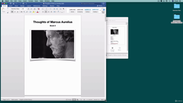Click the feedback smiley icon
The width and height of the screenshot is (183, 103).
click(x=103, y=3)
